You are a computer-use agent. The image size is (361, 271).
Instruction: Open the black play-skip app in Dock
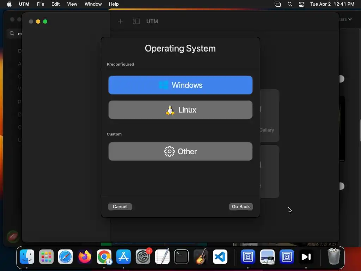[306, 257]
